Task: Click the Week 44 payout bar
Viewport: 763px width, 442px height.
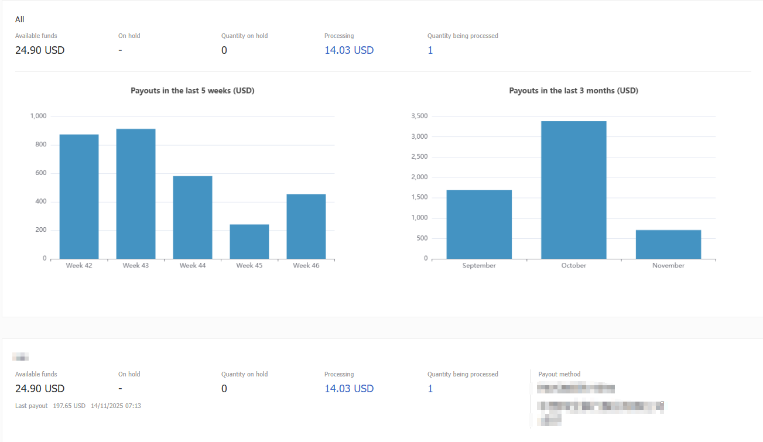Action: coord(193,217)
